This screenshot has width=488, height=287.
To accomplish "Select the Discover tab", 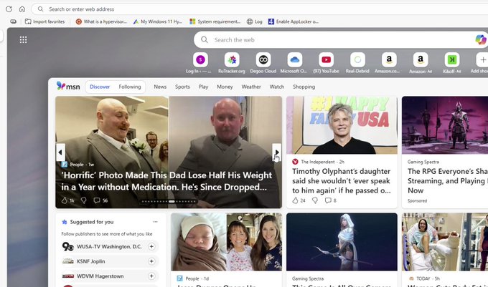I will pyautogui.click(x=100, y=87).
